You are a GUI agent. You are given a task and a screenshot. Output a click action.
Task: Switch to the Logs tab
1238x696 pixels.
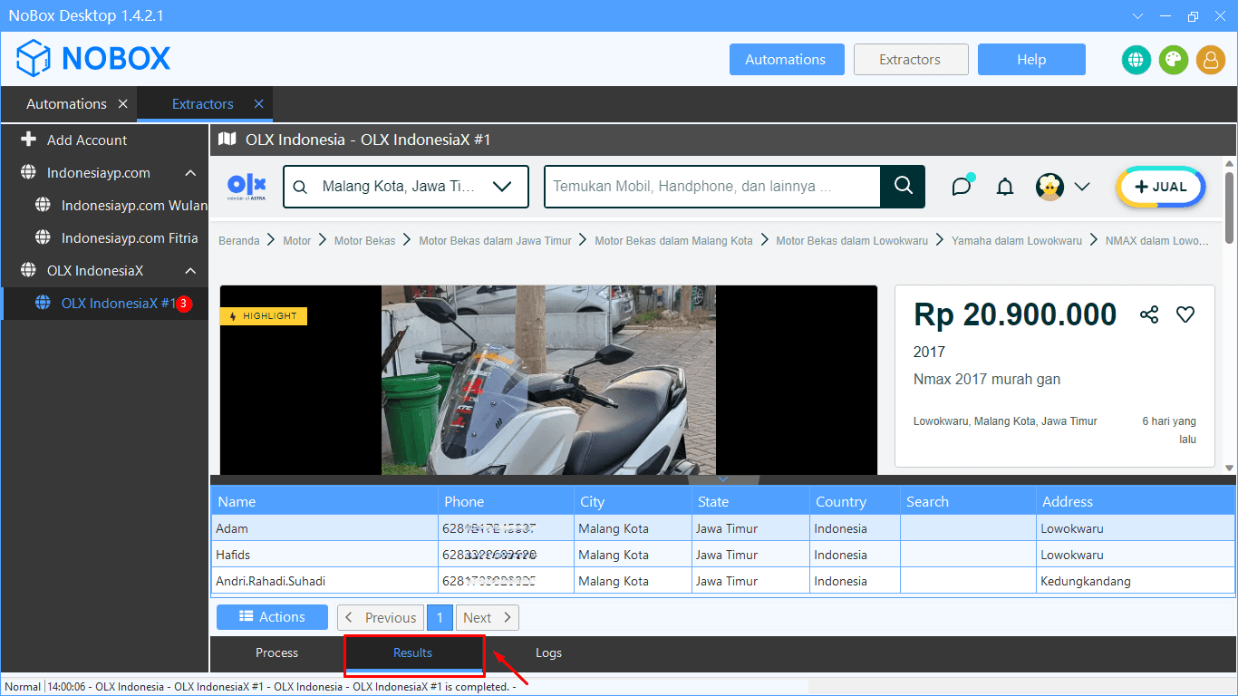click(x=548, y=652)
